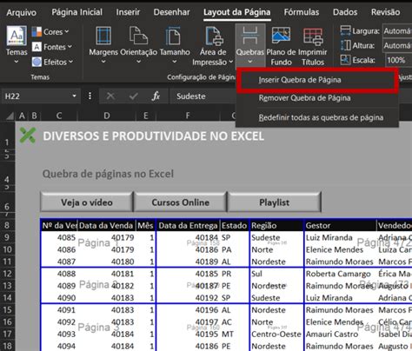Click the Orientação page orientation icon
The width and height of the screenshot is (412, 351).
(x=138, y=36)
